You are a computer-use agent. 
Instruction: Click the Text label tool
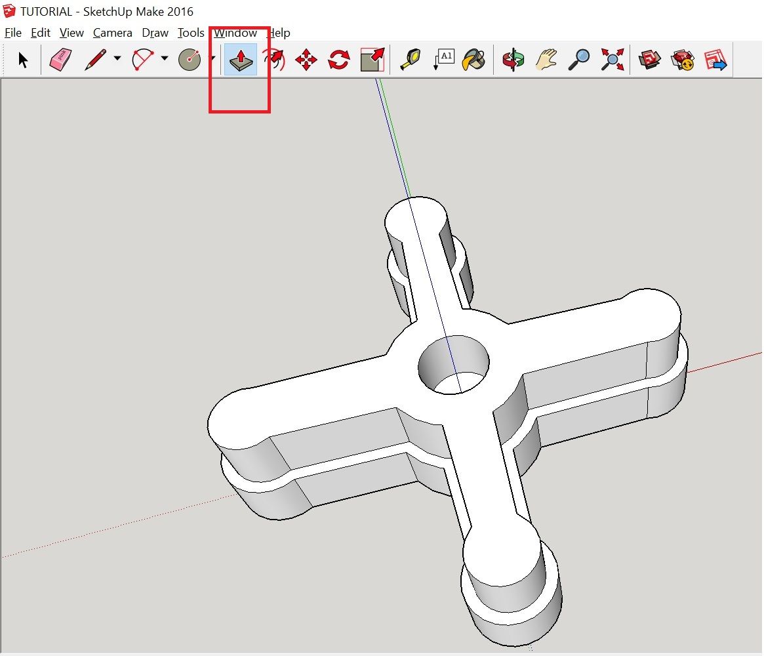point(445,59)
